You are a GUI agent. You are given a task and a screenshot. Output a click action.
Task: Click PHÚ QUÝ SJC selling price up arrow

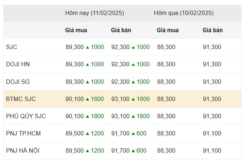pos(133,116)
